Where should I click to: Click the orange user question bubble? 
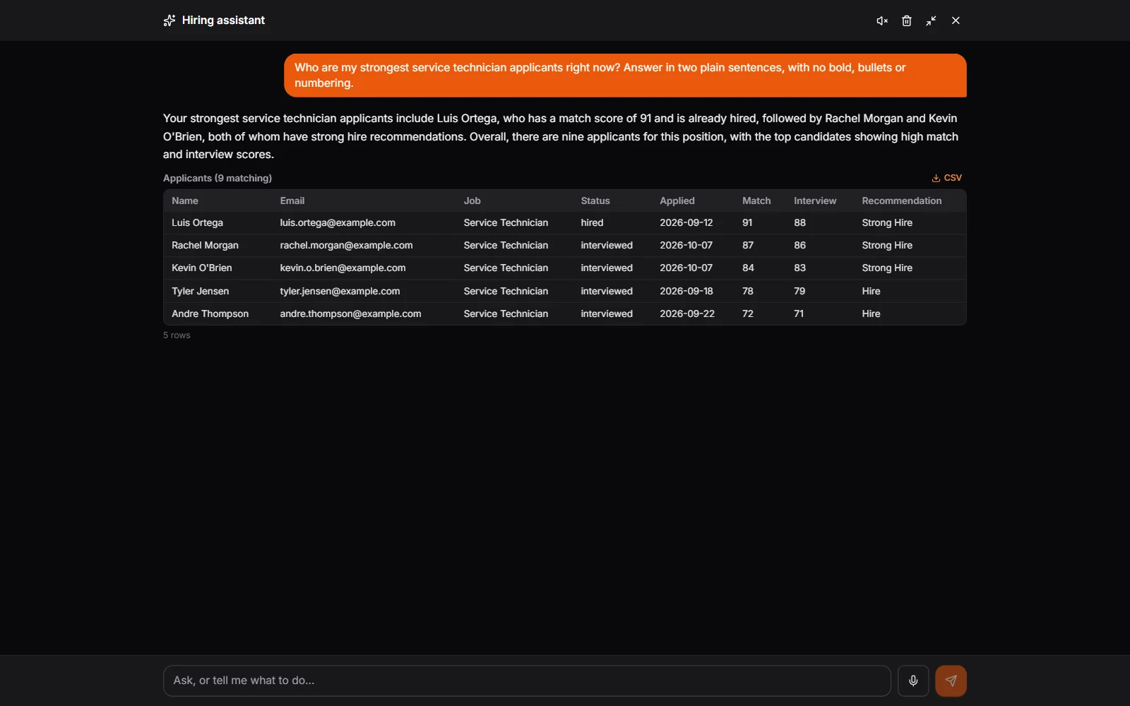[x=625, y=76]
